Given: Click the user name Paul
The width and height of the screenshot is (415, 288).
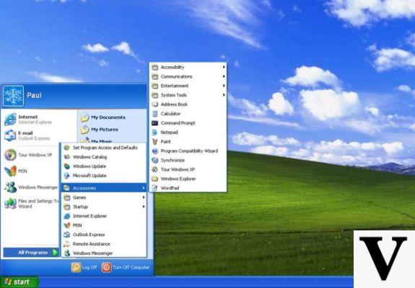Looking at the screenshot, I should 34,96.
